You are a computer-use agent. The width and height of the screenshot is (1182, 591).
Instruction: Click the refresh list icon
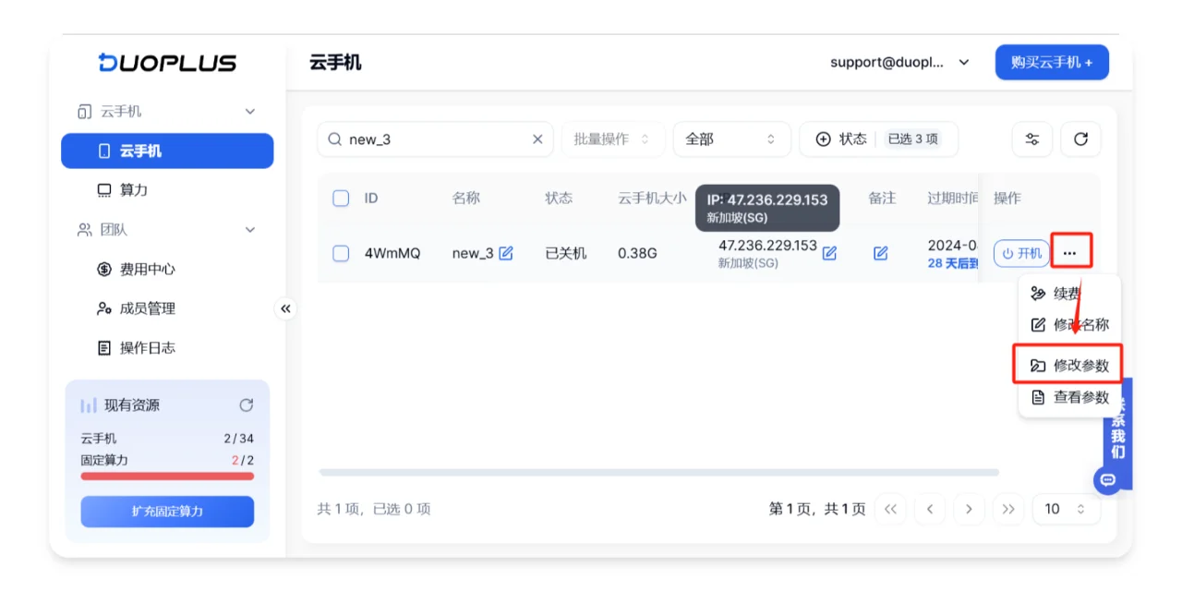[x=1079, y=139]
